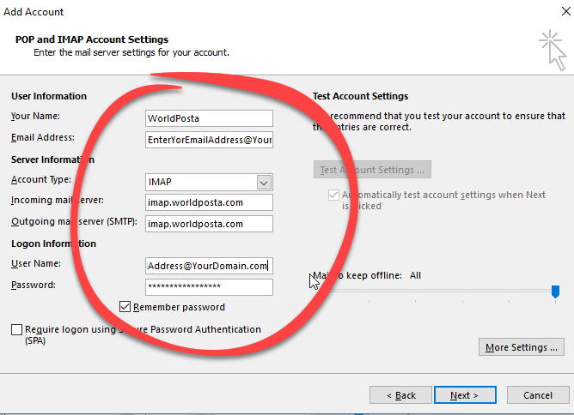Viewport: 574px width, 415px height.
Task: Click the POP and IMAP Account Settings heading
Action: pos(92,39)
